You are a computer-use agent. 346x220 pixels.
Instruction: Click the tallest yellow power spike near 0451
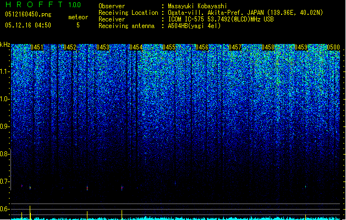[x=30, y=212]
